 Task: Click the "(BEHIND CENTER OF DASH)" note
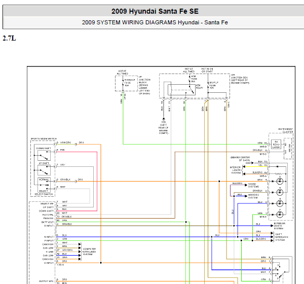pyautogui.click(x=240, y=159)
